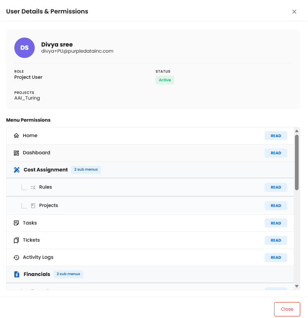The width and height of the screenshot is (308, 318).
Task: Collapse the Cost Assignment section
Action: click(x=150, y=170)
